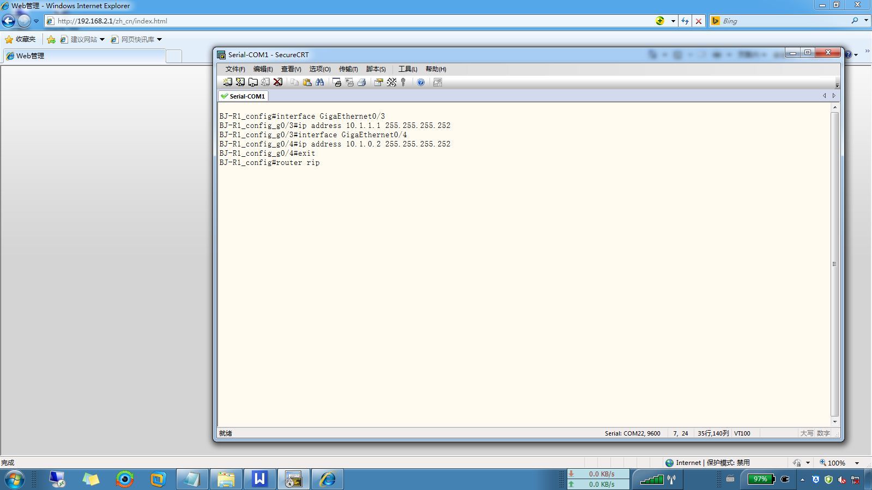Screen dimensions: 872x490
Task: Click the Public Key Assistant key icon
Action: click(403, 82)
